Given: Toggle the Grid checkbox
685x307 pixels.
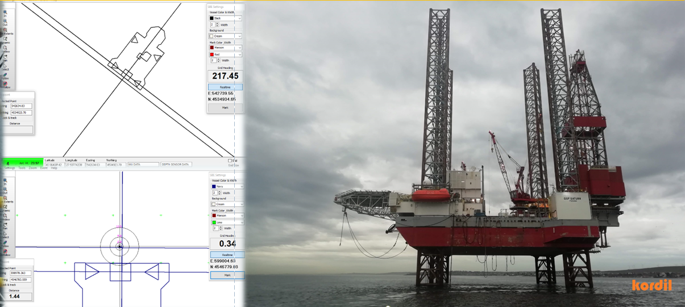Looking at the screenshot, I should tap(230, 161).
